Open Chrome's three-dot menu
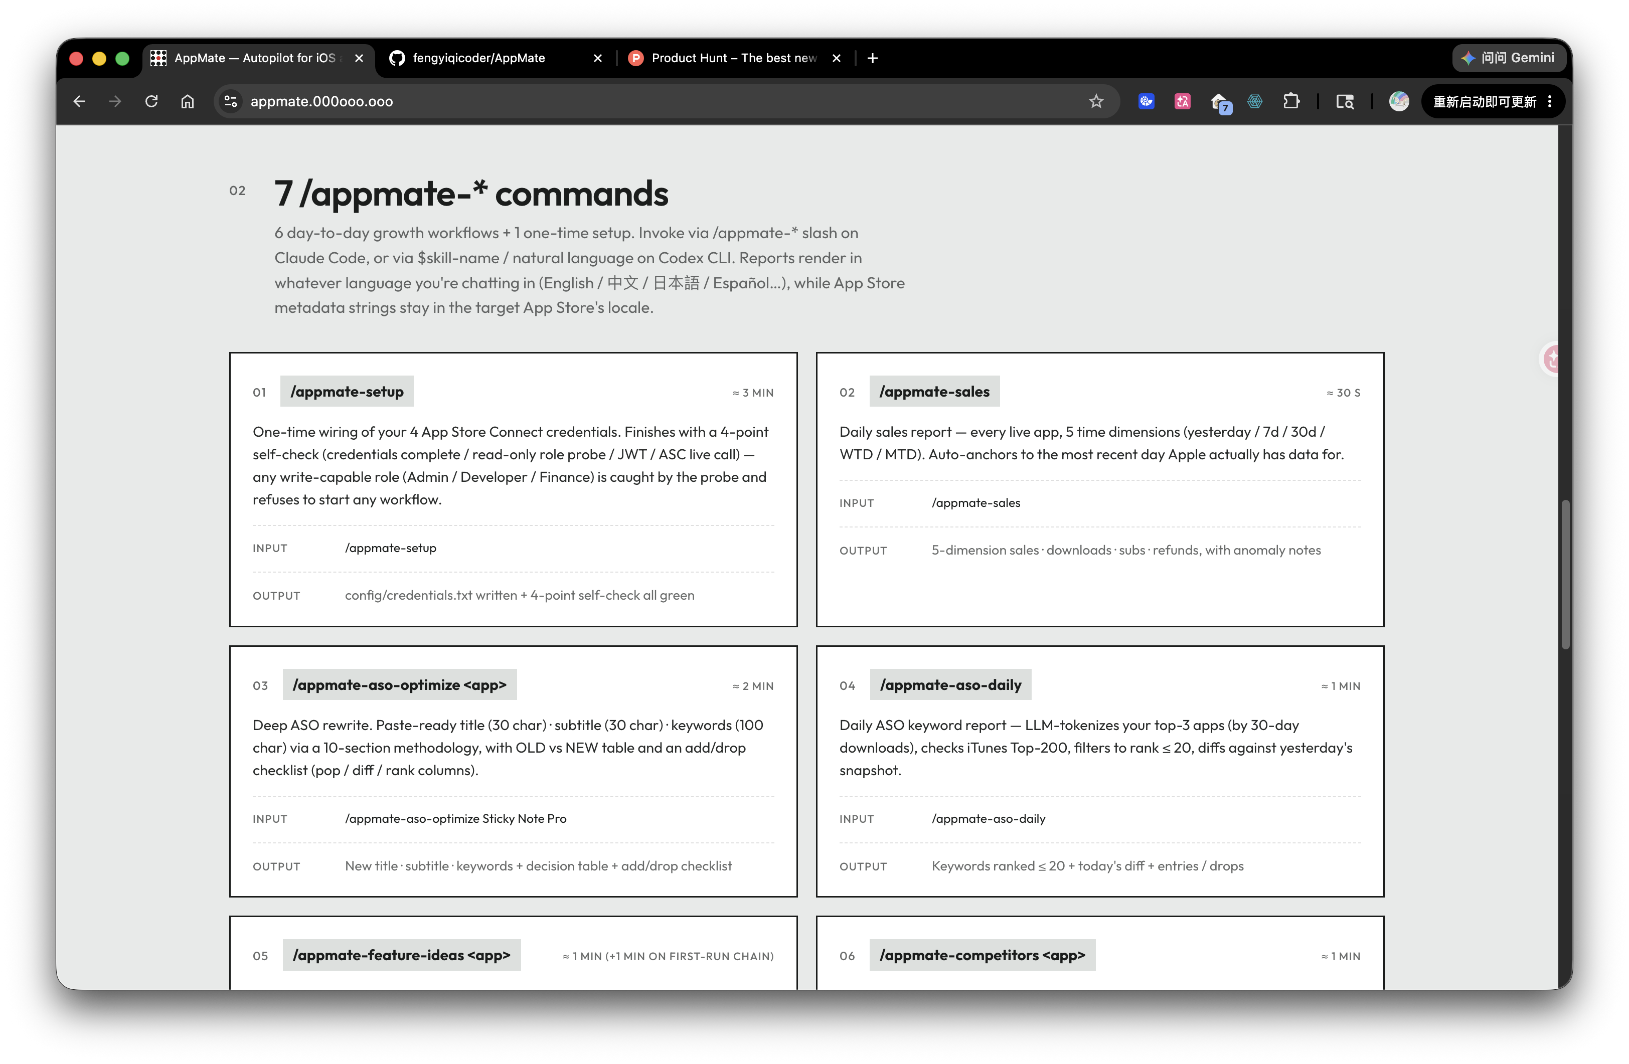 1550,101
